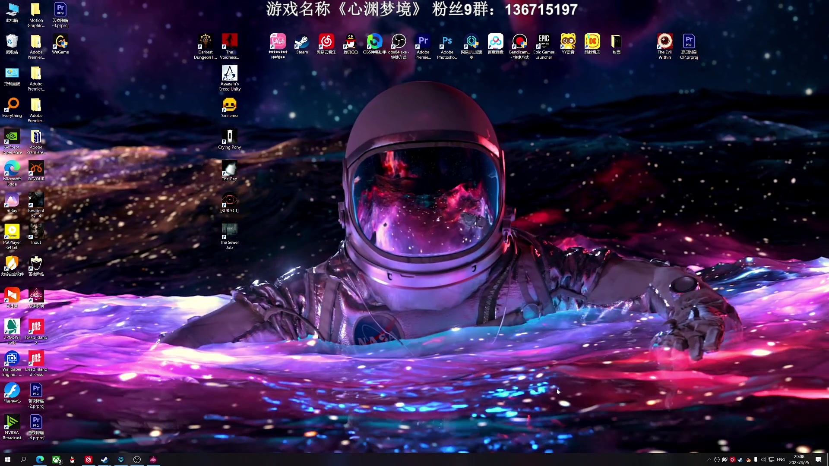Select the Microsoft Edge desktop shortcut

click(x=12, y=173)
